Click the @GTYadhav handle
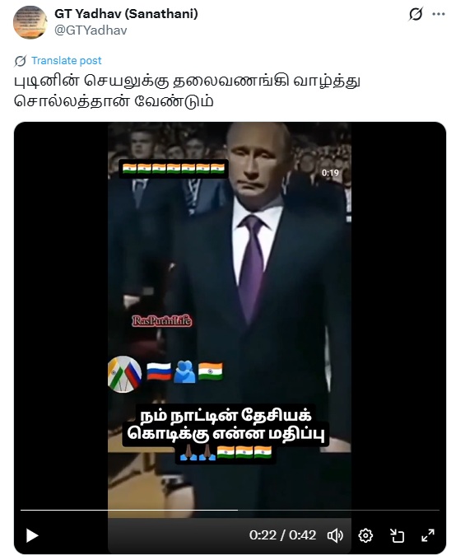 (91, 30)
